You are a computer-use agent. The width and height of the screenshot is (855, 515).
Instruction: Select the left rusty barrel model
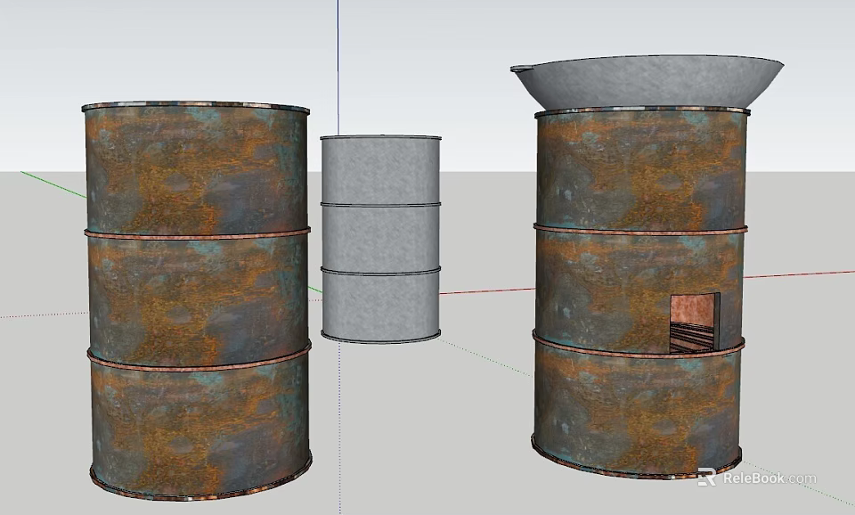pyautogui.click(x=197, y=300)
